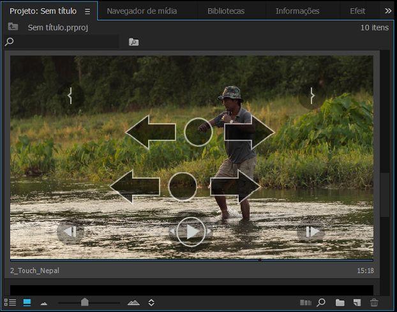
Task: Click the Sem título.prproj project name
Action: click(58, 27)
